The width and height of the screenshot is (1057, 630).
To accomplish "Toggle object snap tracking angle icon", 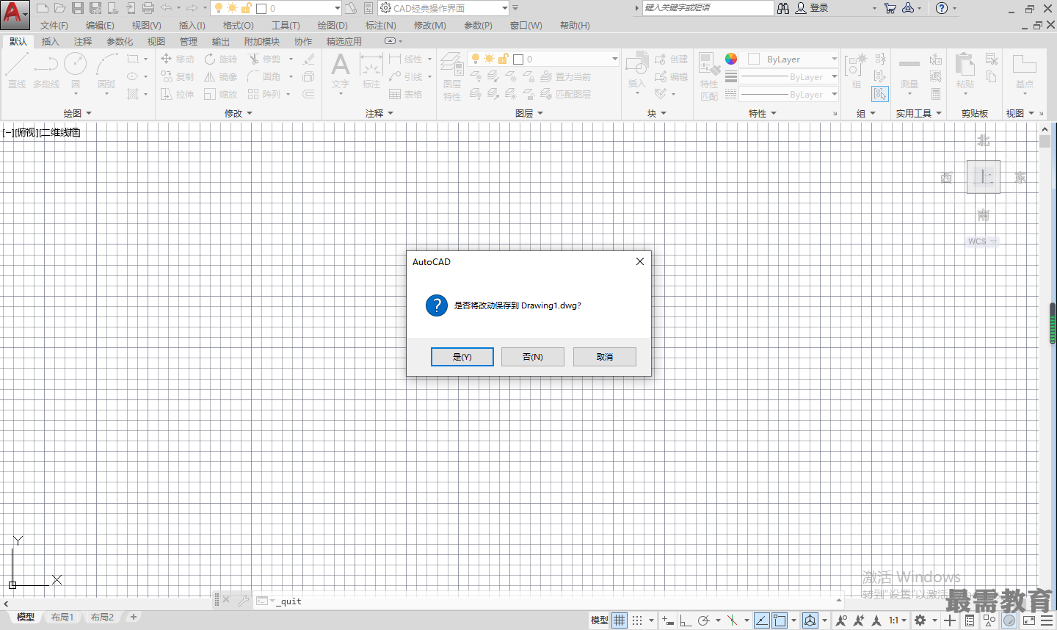I will 762,620.
